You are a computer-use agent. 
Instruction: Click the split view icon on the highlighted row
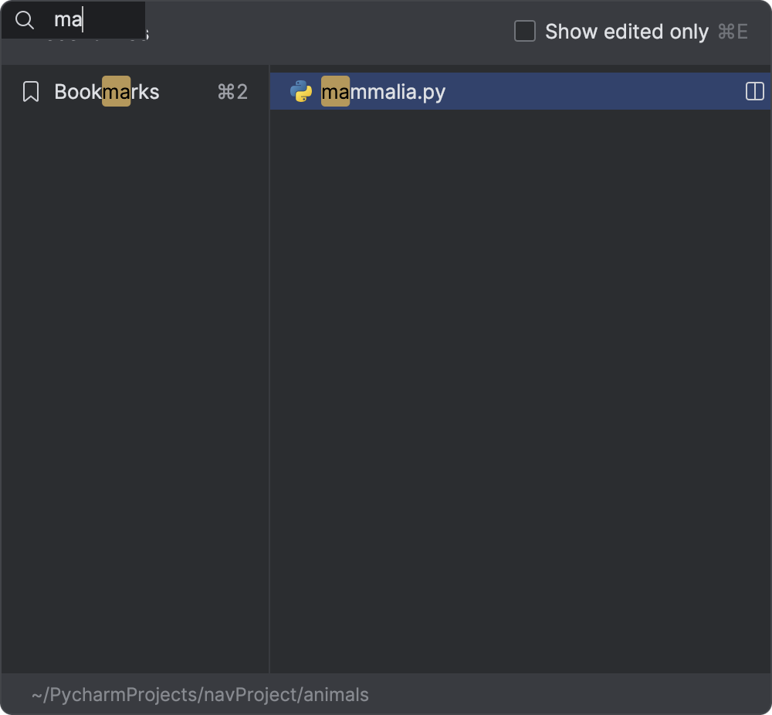coord(754,91)
